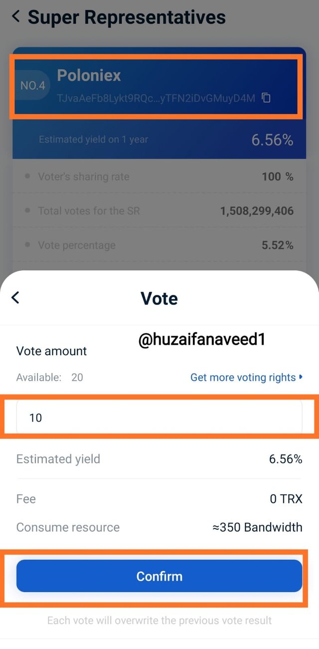Open Get more voting rights link

(246, 378)
